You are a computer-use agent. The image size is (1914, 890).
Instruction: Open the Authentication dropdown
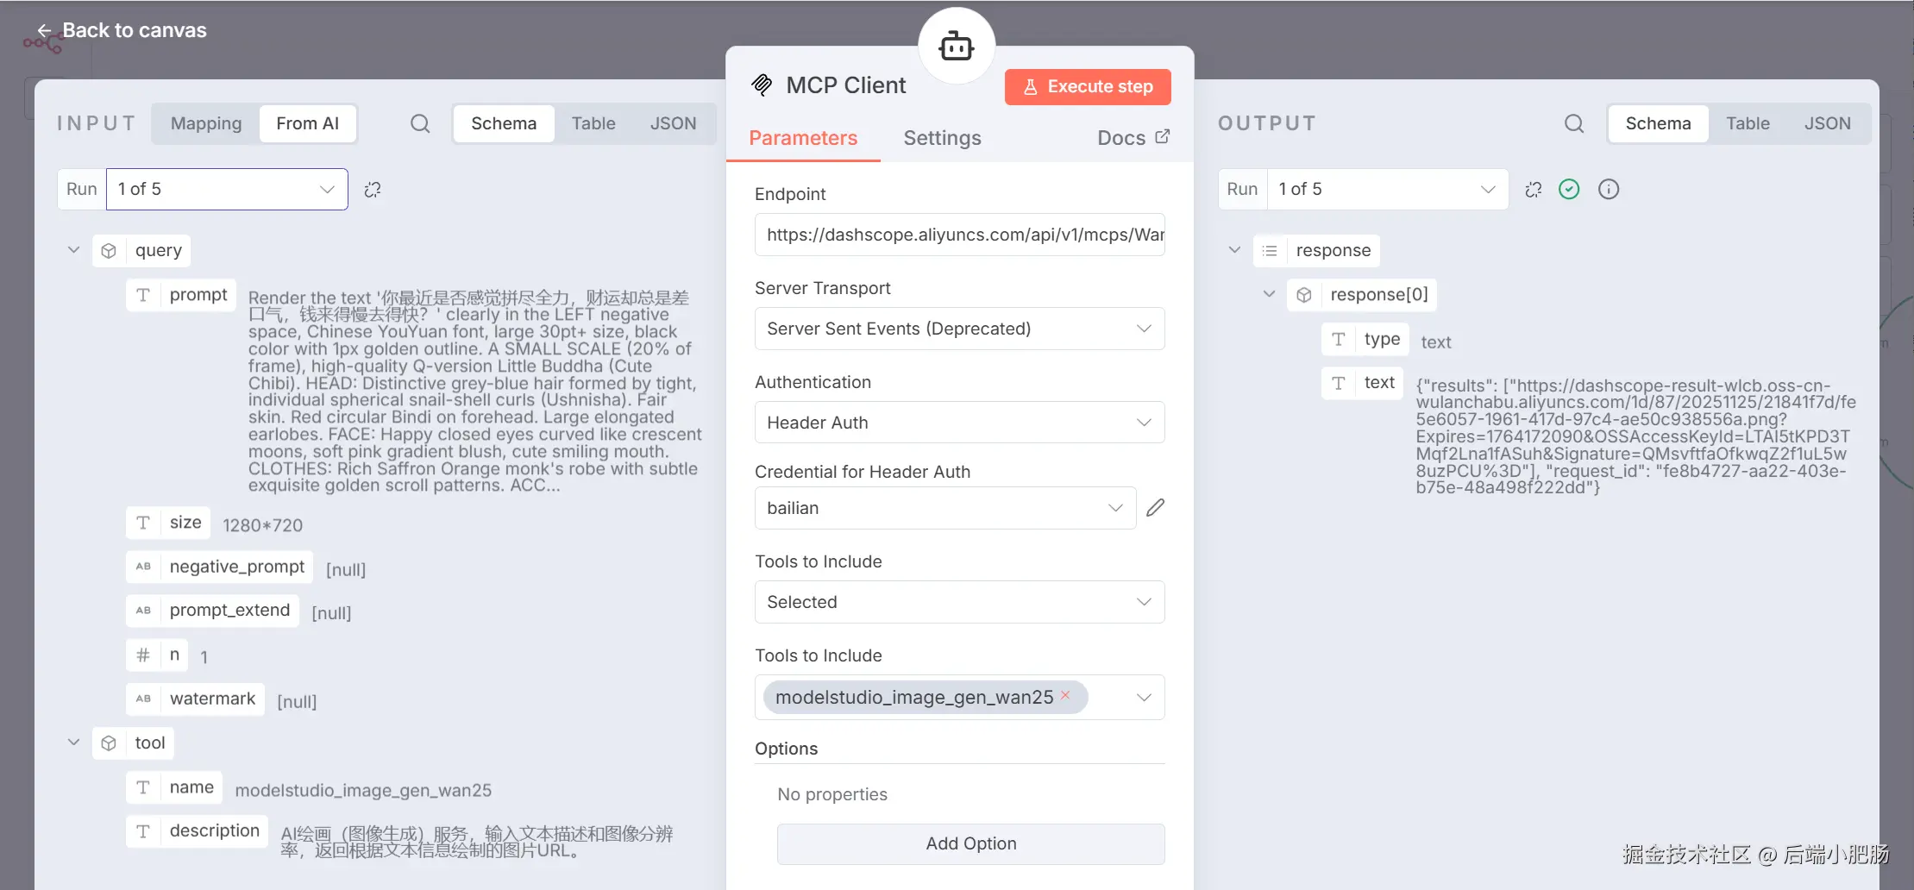[x=959, y=423]
